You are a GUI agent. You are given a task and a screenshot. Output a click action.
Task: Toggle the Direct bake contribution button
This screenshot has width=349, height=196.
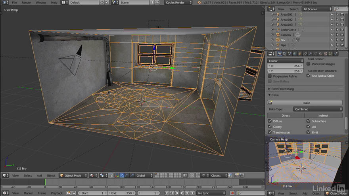pos(286,116)
